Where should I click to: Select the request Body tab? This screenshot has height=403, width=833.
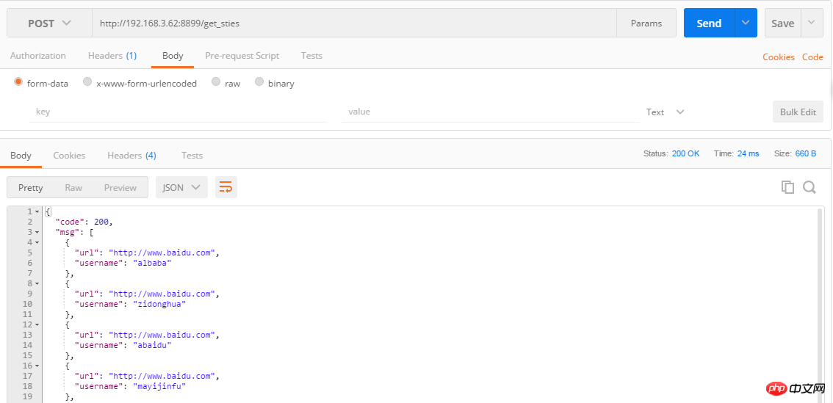[173, 56]
